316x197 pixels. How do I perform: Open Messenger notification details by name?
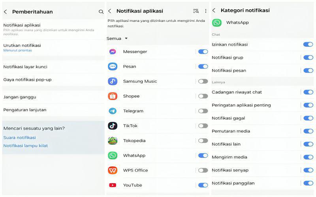point(135,52)
